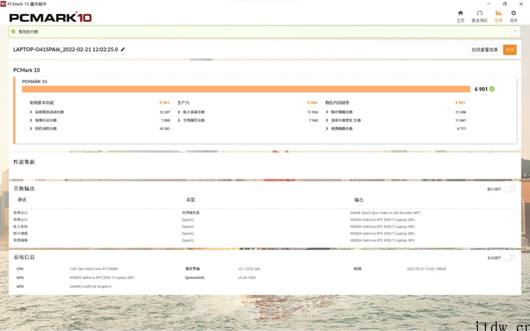Click the orange 关闭 close button

509,50
